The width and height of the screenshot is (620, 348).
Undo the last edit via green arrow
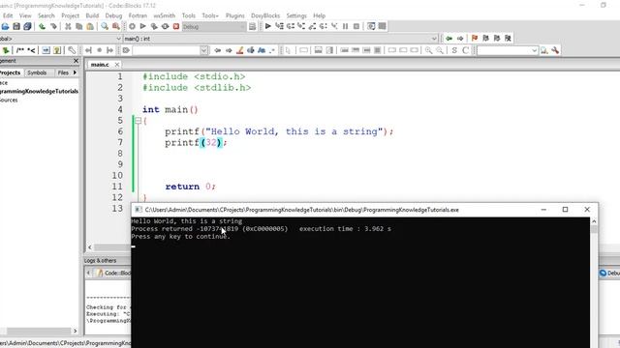pyautogui.click(x=42, y=26)
